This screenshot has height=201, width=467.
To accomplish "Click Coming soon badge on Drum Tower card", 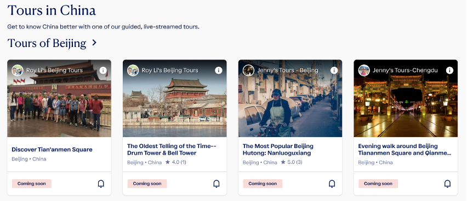I will point(147,184).
